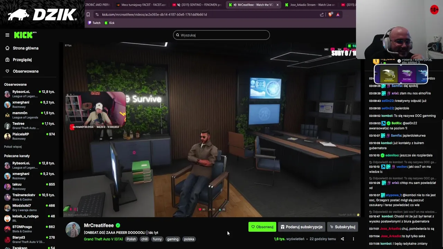Screen dimensions: 443x249
Task: Open followed channel mammOn
Action: click(29, 115)
